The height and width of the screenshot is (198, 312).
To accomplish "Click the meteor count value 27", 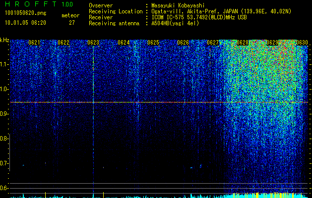I will pyautogui.click(x=72, y=23).
